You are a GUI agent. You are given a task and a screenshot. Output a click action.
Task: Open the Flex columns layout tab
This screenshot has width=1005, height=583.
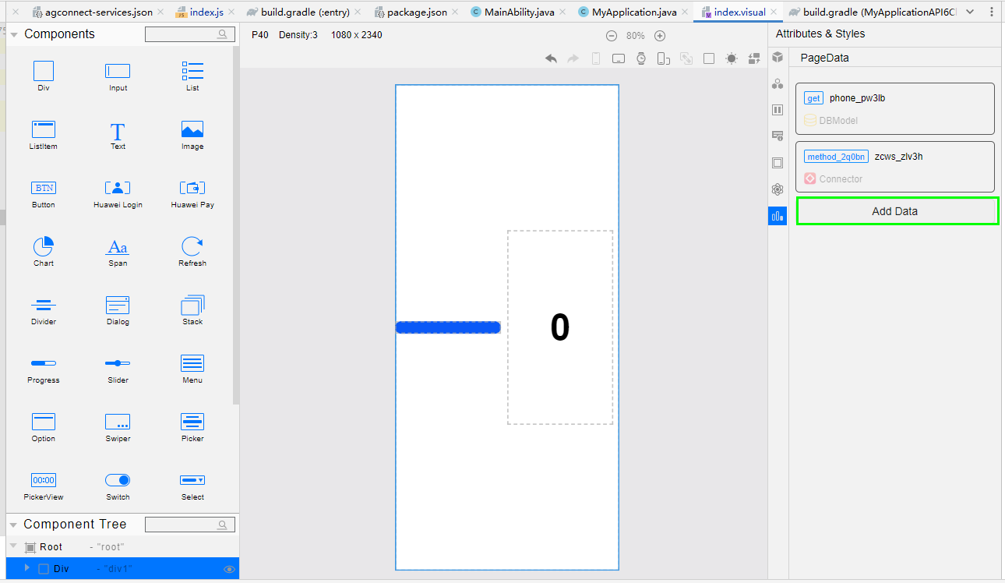pyautogui.click(x=778, y=110)
